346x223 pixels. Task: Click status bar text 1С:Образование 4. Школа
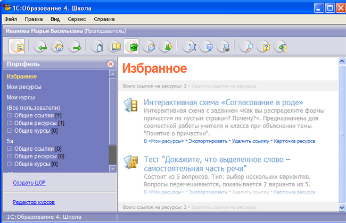44,217
